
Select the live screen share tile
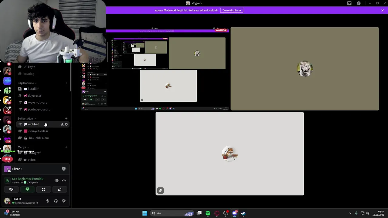(155, 69)
